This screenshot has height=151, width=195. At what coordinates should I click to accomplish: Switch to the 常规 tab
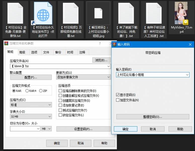pyautogui.click(x=10, y=52)
